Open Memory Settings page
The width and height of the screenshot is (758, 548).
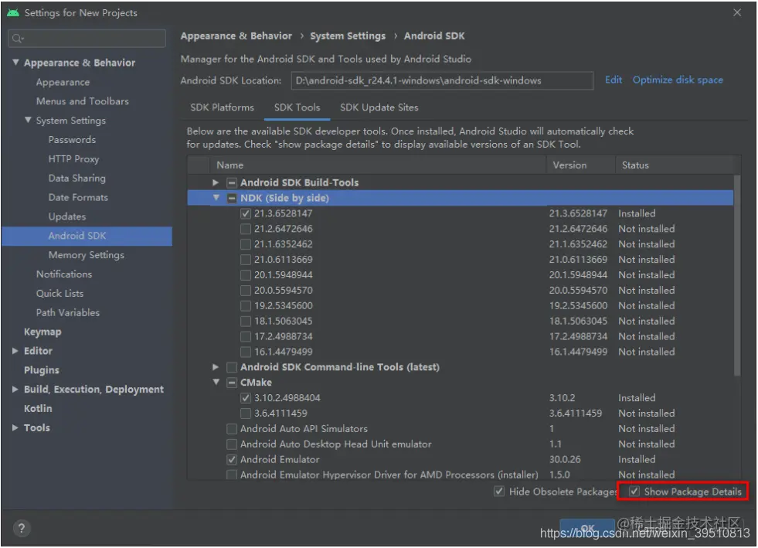click(x=86, y=255)
